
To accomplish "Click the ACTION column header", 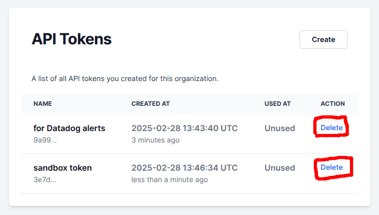I will tap(333, 103).
